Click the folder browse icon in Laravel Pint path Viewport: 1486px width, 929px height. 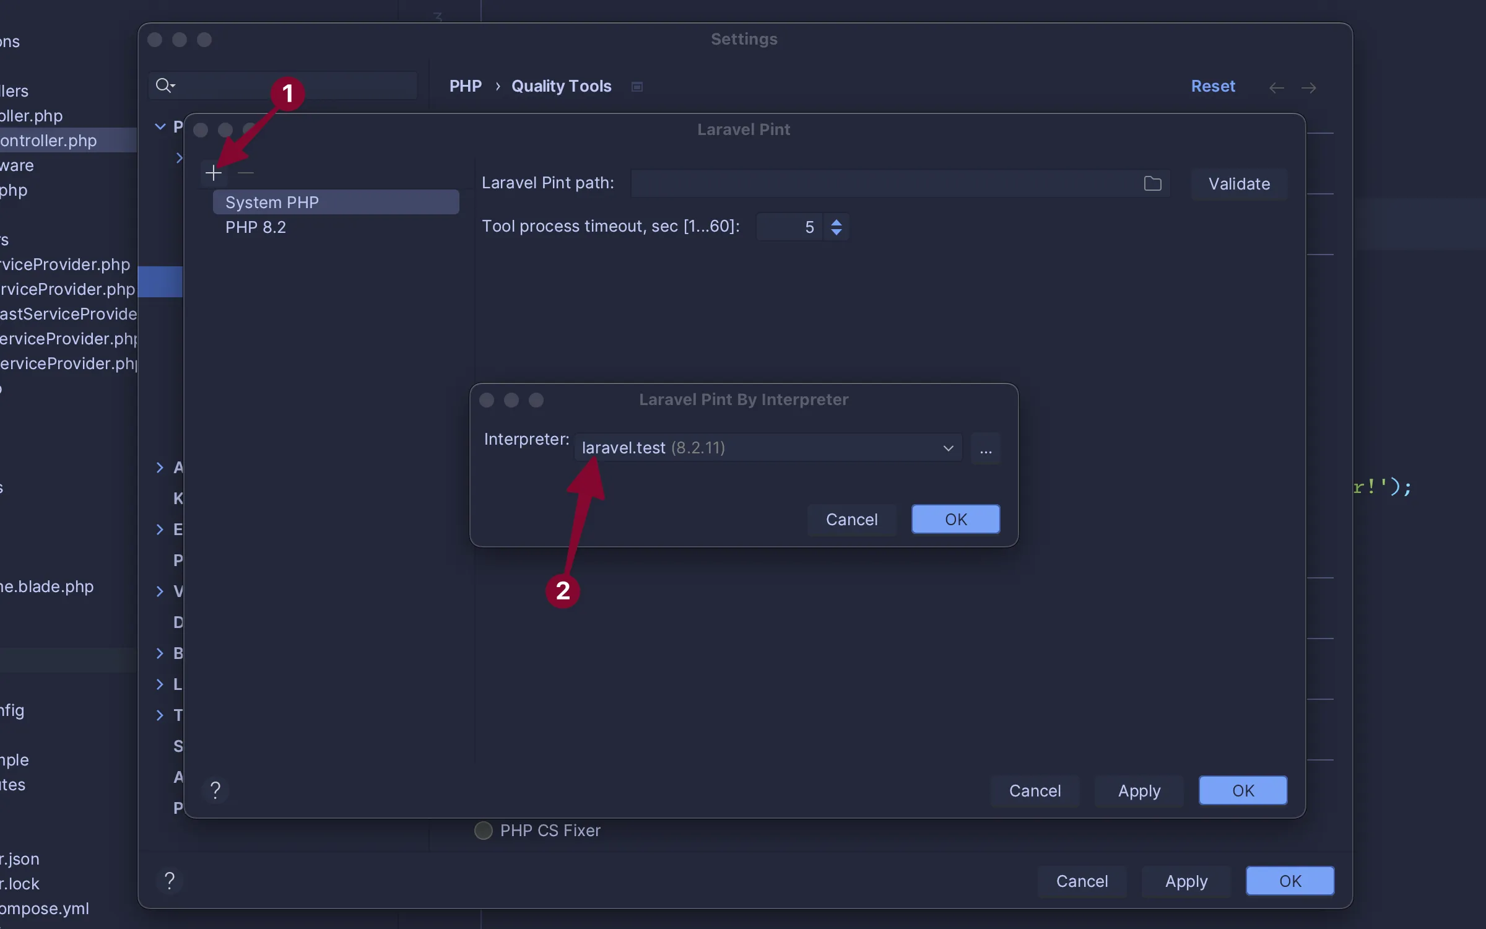pyautogui.click(x=1152, y=184)
